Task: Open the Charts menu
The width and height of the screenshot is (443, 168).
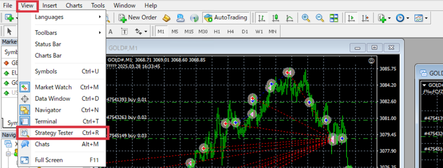Action: coord(74,5)
